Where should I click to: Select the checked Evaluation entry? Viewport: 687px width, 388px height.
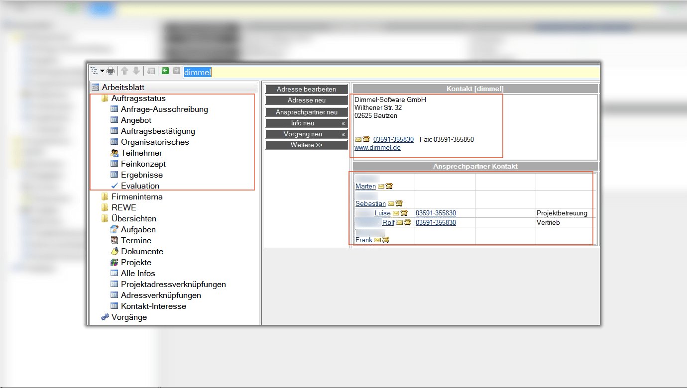(x=139, y=186)
